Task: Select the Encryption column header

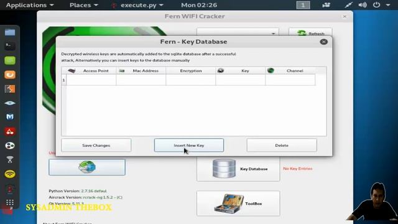Action: coord(191,70)
